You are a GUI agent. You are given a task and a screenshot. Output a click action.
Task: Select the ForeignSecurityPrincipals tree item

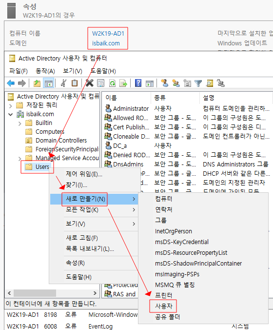67,149
